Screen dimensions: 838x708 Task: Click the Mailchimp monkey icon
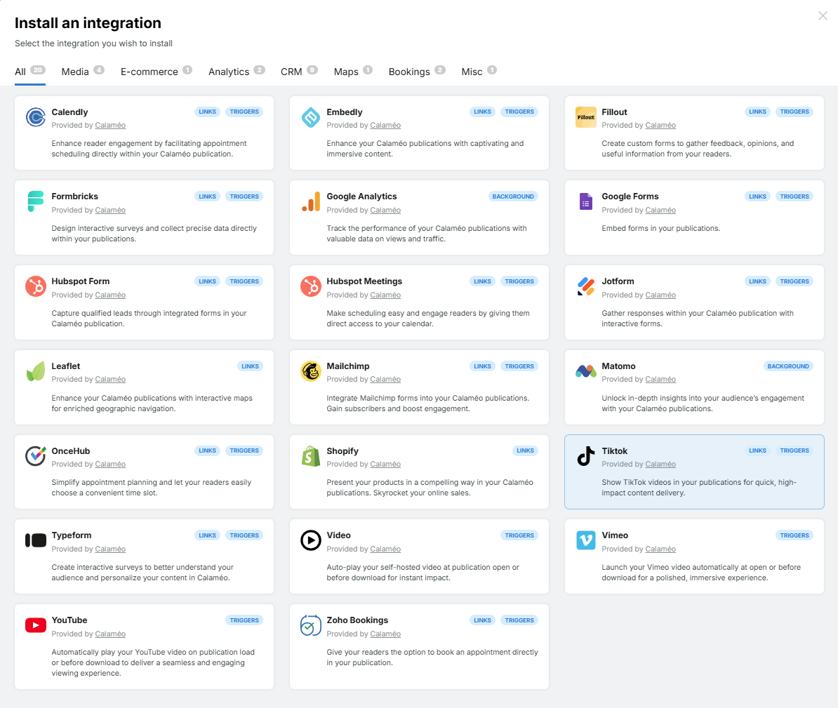point(310,371)
